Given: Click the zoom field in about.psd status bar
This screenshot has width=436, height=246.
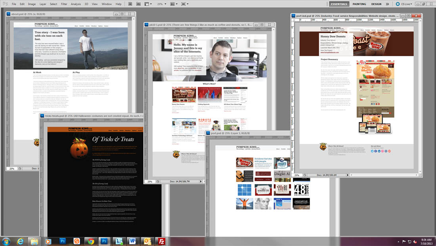Looking at the screenshot, I should tap(11, 168).
